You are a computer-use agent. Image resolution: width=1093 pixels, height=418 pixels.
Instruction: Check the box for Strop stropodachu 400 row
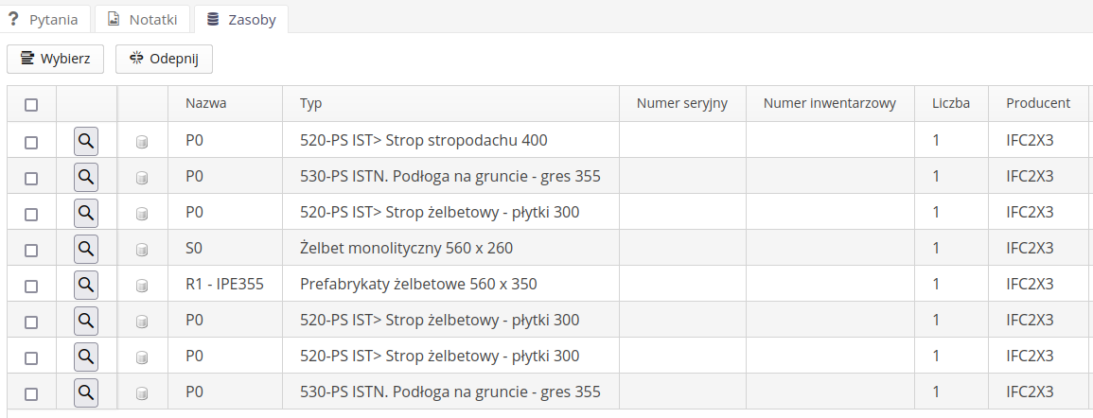coord(31,142)
